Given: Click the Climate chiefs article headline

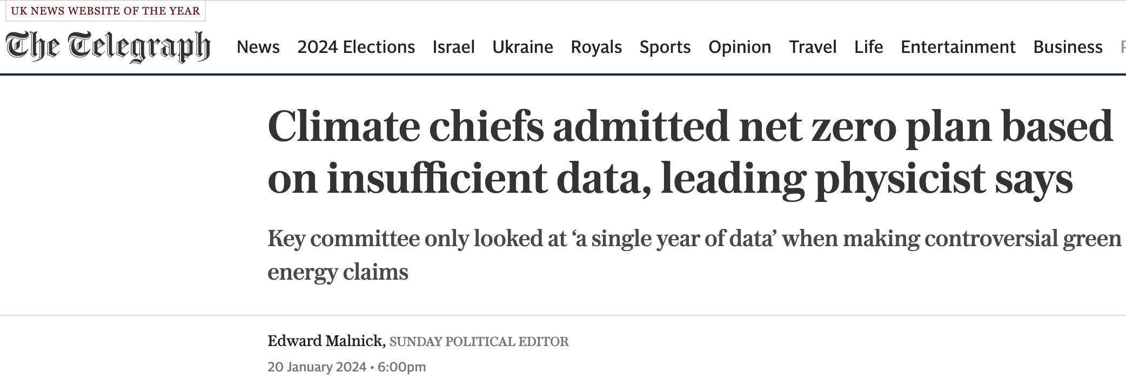Looking at the screenshot, I should [x=689, y=152].
